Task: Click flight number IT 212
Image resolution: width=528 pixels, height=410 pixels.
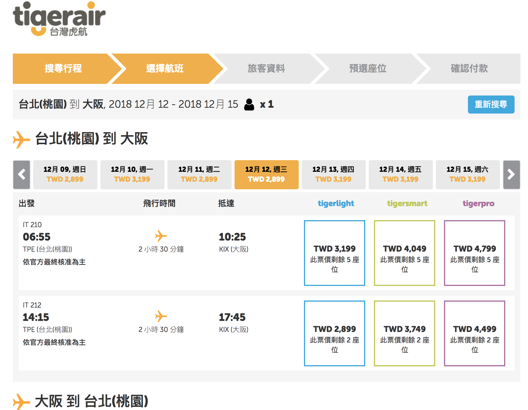Action: (x=32, y=305)
